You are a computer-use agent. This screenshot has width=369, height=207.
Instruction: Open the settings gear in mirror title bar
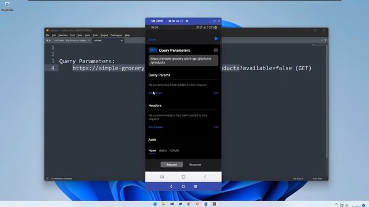(187, 21)
